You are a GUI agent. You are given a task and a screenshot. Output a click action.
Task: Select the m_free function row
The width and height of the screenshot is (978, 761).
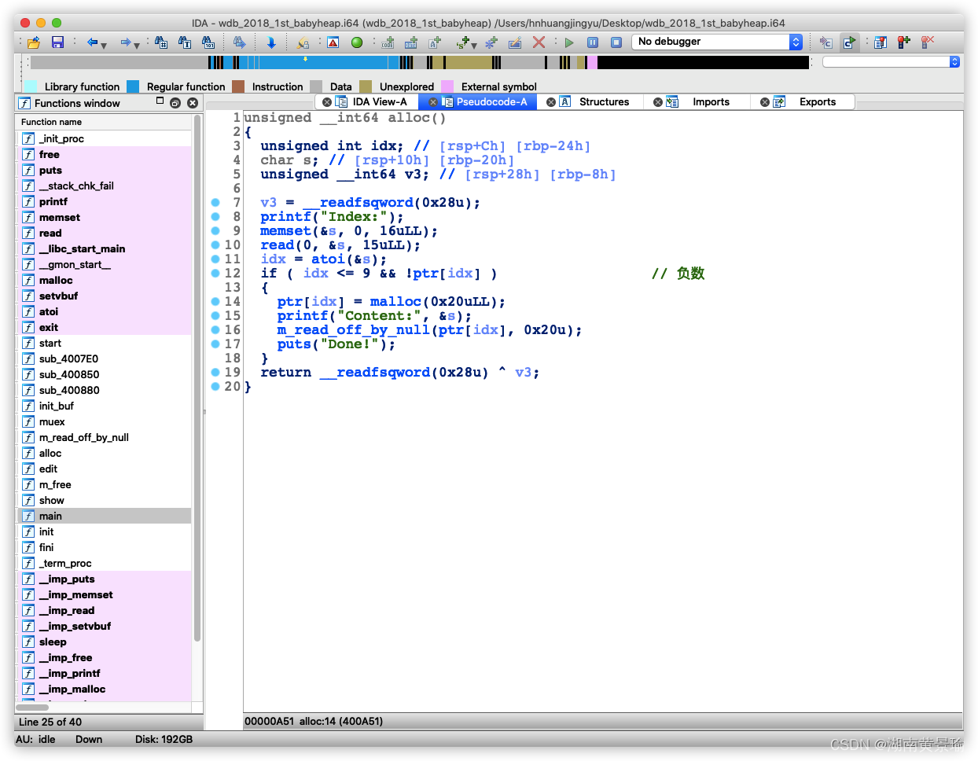[x=105, y=484]
